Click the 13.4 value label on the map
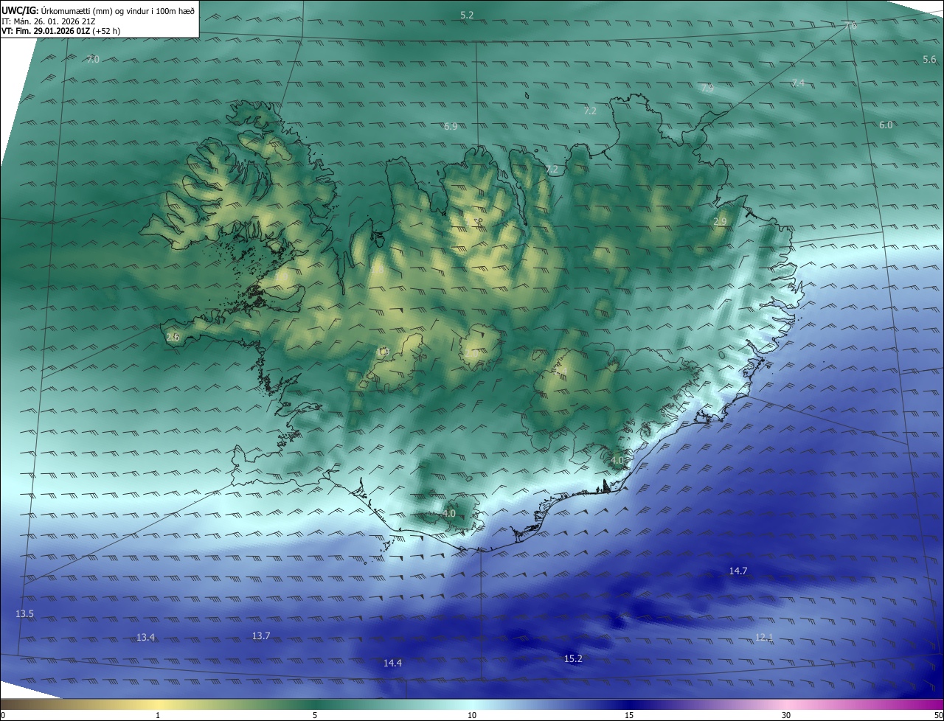 tap(146, 637)
